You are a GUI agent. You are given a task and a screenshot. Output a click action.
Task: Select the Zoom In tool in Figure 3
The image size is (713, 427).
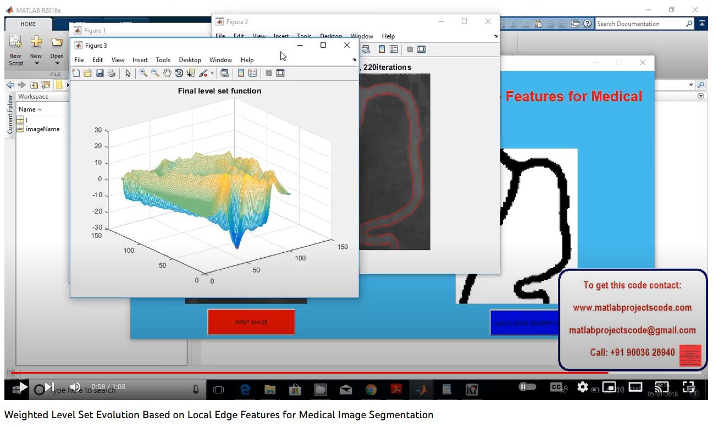[x=143, y=73]
